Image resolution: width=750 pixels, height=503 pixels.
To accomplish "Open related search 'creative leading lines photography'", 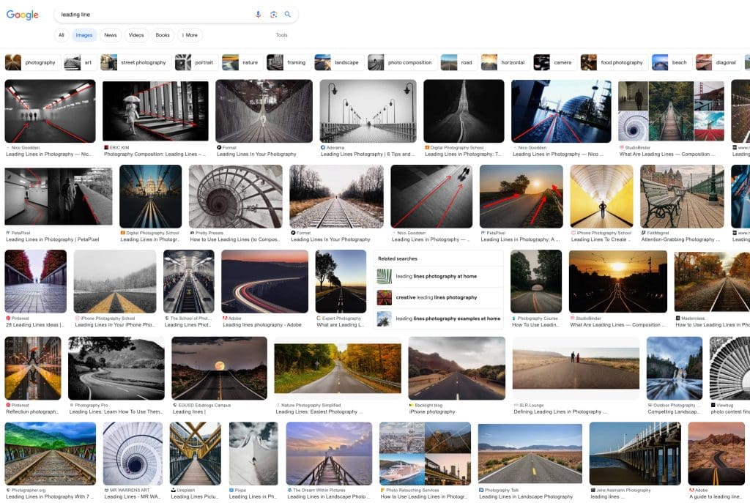I will (436, 297).
